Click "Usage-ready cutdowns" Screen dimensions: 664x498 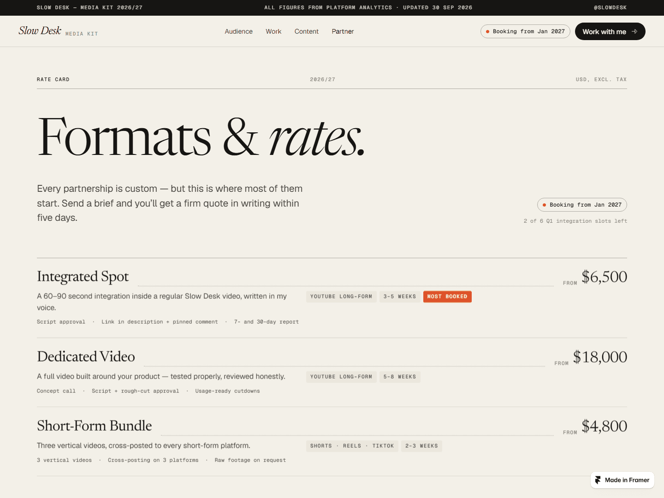click(227, 391)
